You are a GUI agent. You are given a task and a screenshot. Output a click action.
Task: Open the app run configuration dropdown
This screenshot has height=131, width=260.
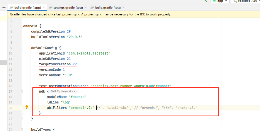tap(220, 1)
